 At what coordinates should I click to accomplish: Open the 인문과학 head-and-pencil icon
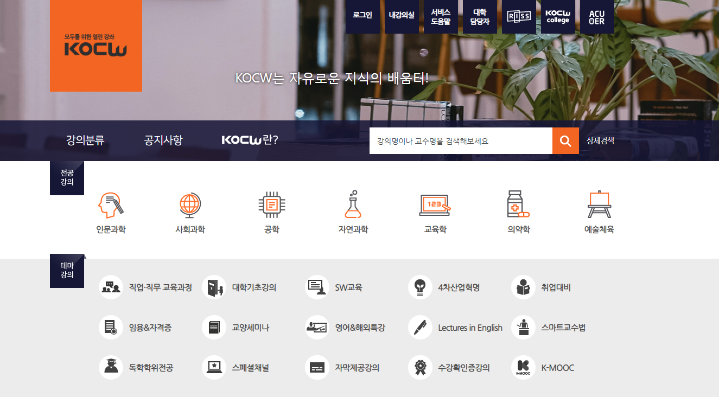point(111,205)
